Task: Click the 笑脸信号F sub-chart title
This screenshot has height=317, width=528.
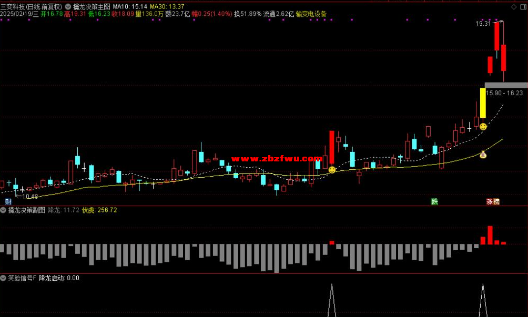Action: tap(22, 278)
